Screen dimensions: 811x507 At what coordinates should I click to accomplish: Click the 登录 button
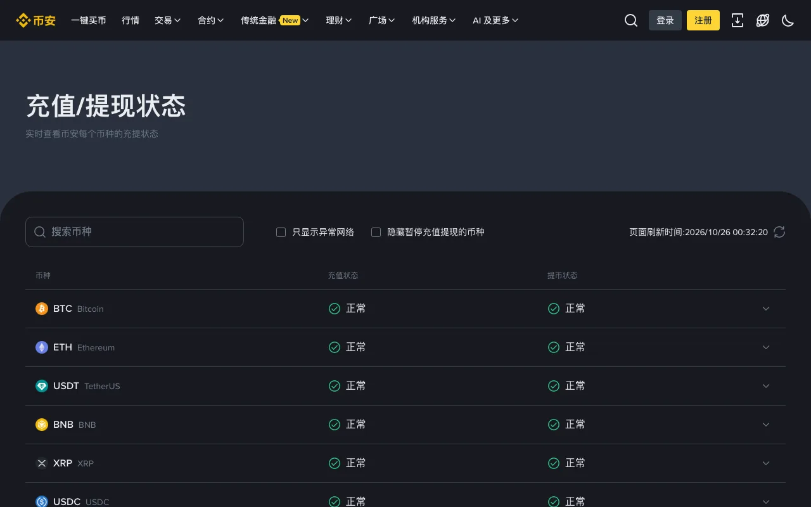665,20
